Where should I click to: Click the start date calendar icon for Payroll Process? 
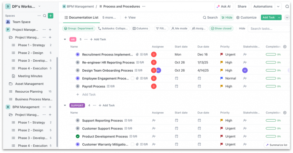coord(176,86)
